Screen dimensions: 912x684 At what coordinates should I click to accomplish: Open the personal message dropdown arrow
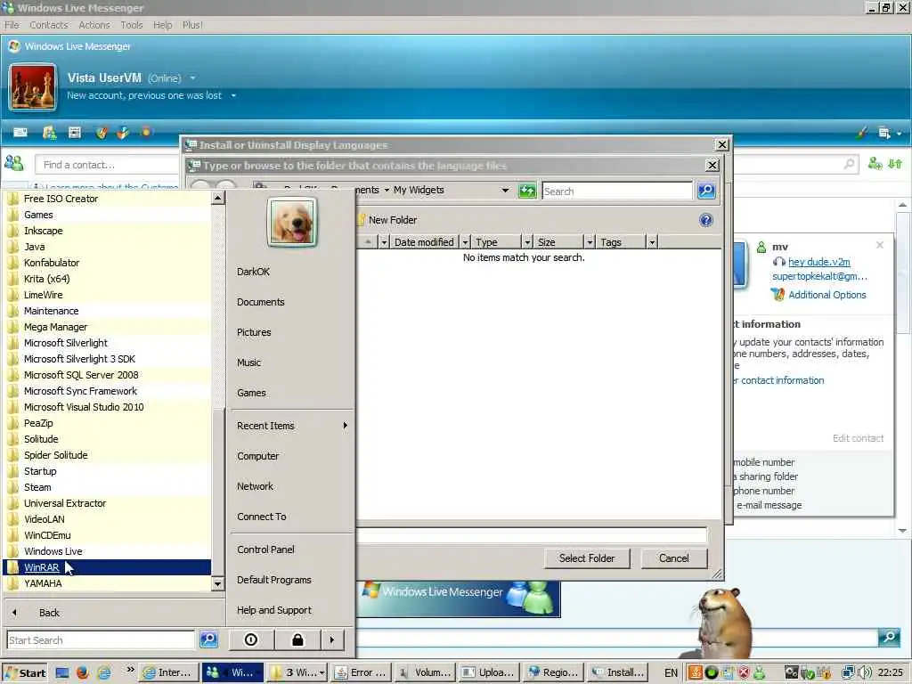pos(233,95)
